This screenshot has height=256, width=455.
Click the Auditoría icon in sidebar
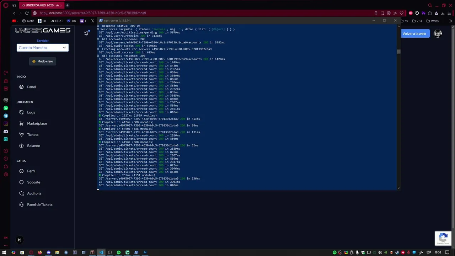[21, 193]
